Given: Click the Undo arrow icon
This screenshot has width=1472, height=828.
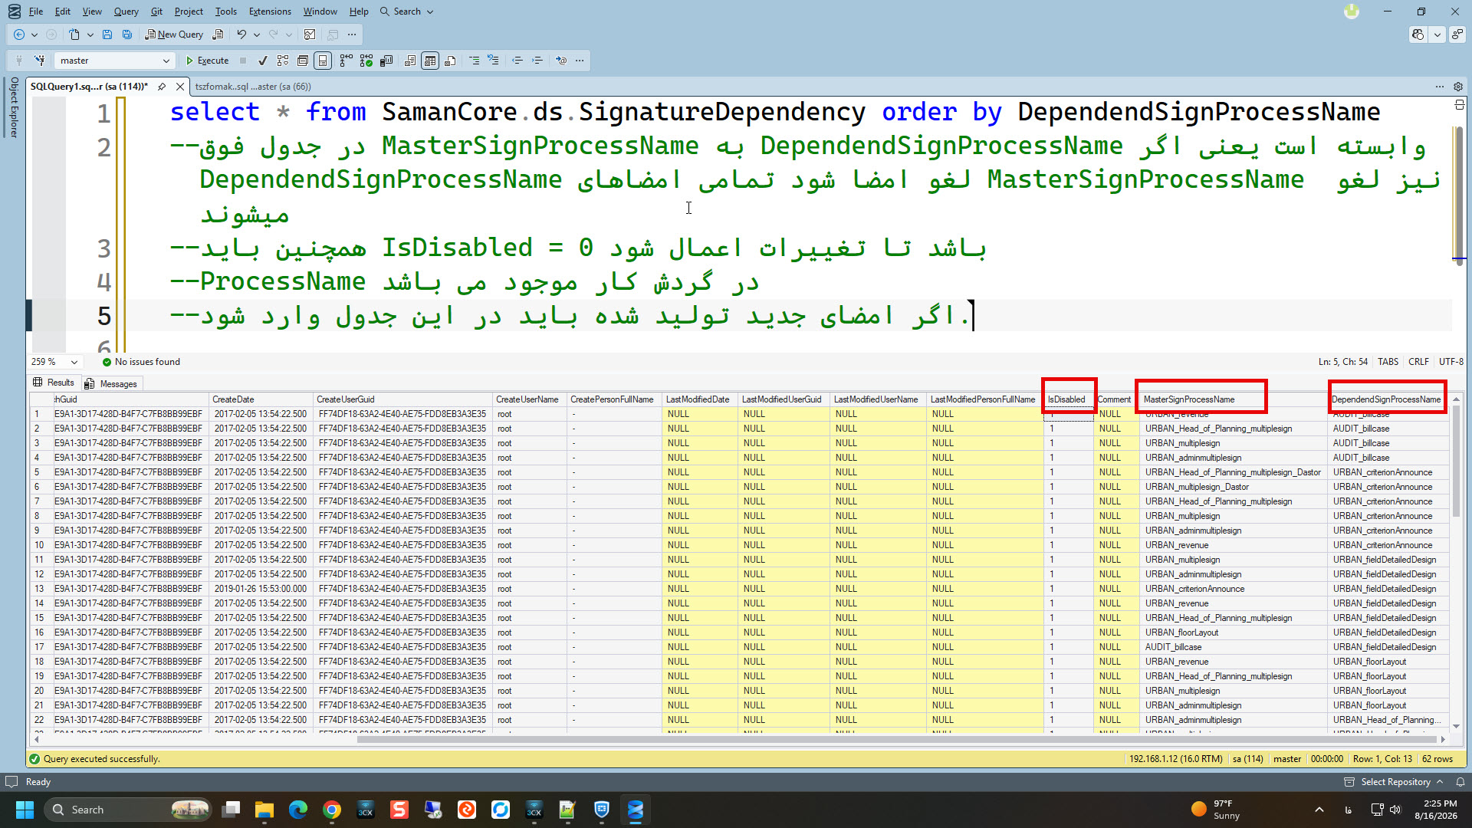Looking at the screenshot, I should tap(242, 34).
